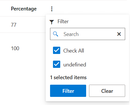
Task: Focus the Search input field
Action: pos(88,34)
